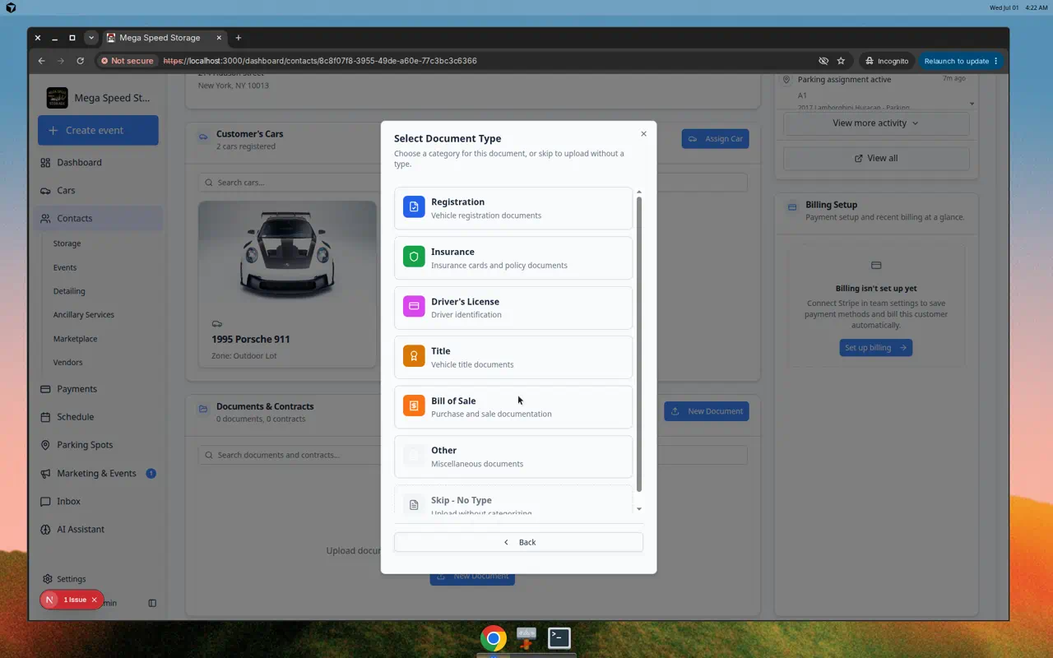
Task: Bookmark this page with star icon
Action: (x=841, y=61)
